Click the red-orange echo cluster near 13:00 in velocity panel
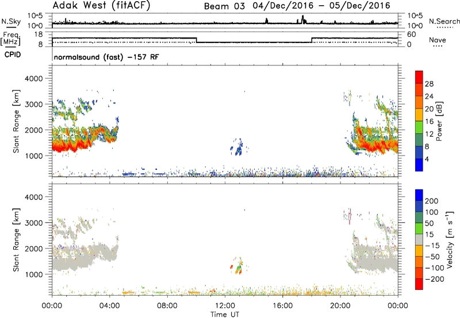 coord(238,266)
